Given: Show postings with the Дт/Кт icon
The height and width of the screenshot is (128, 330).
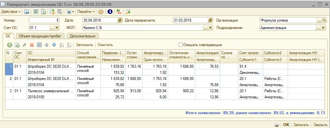Looking at the screenshot, I should pos(119,12).
